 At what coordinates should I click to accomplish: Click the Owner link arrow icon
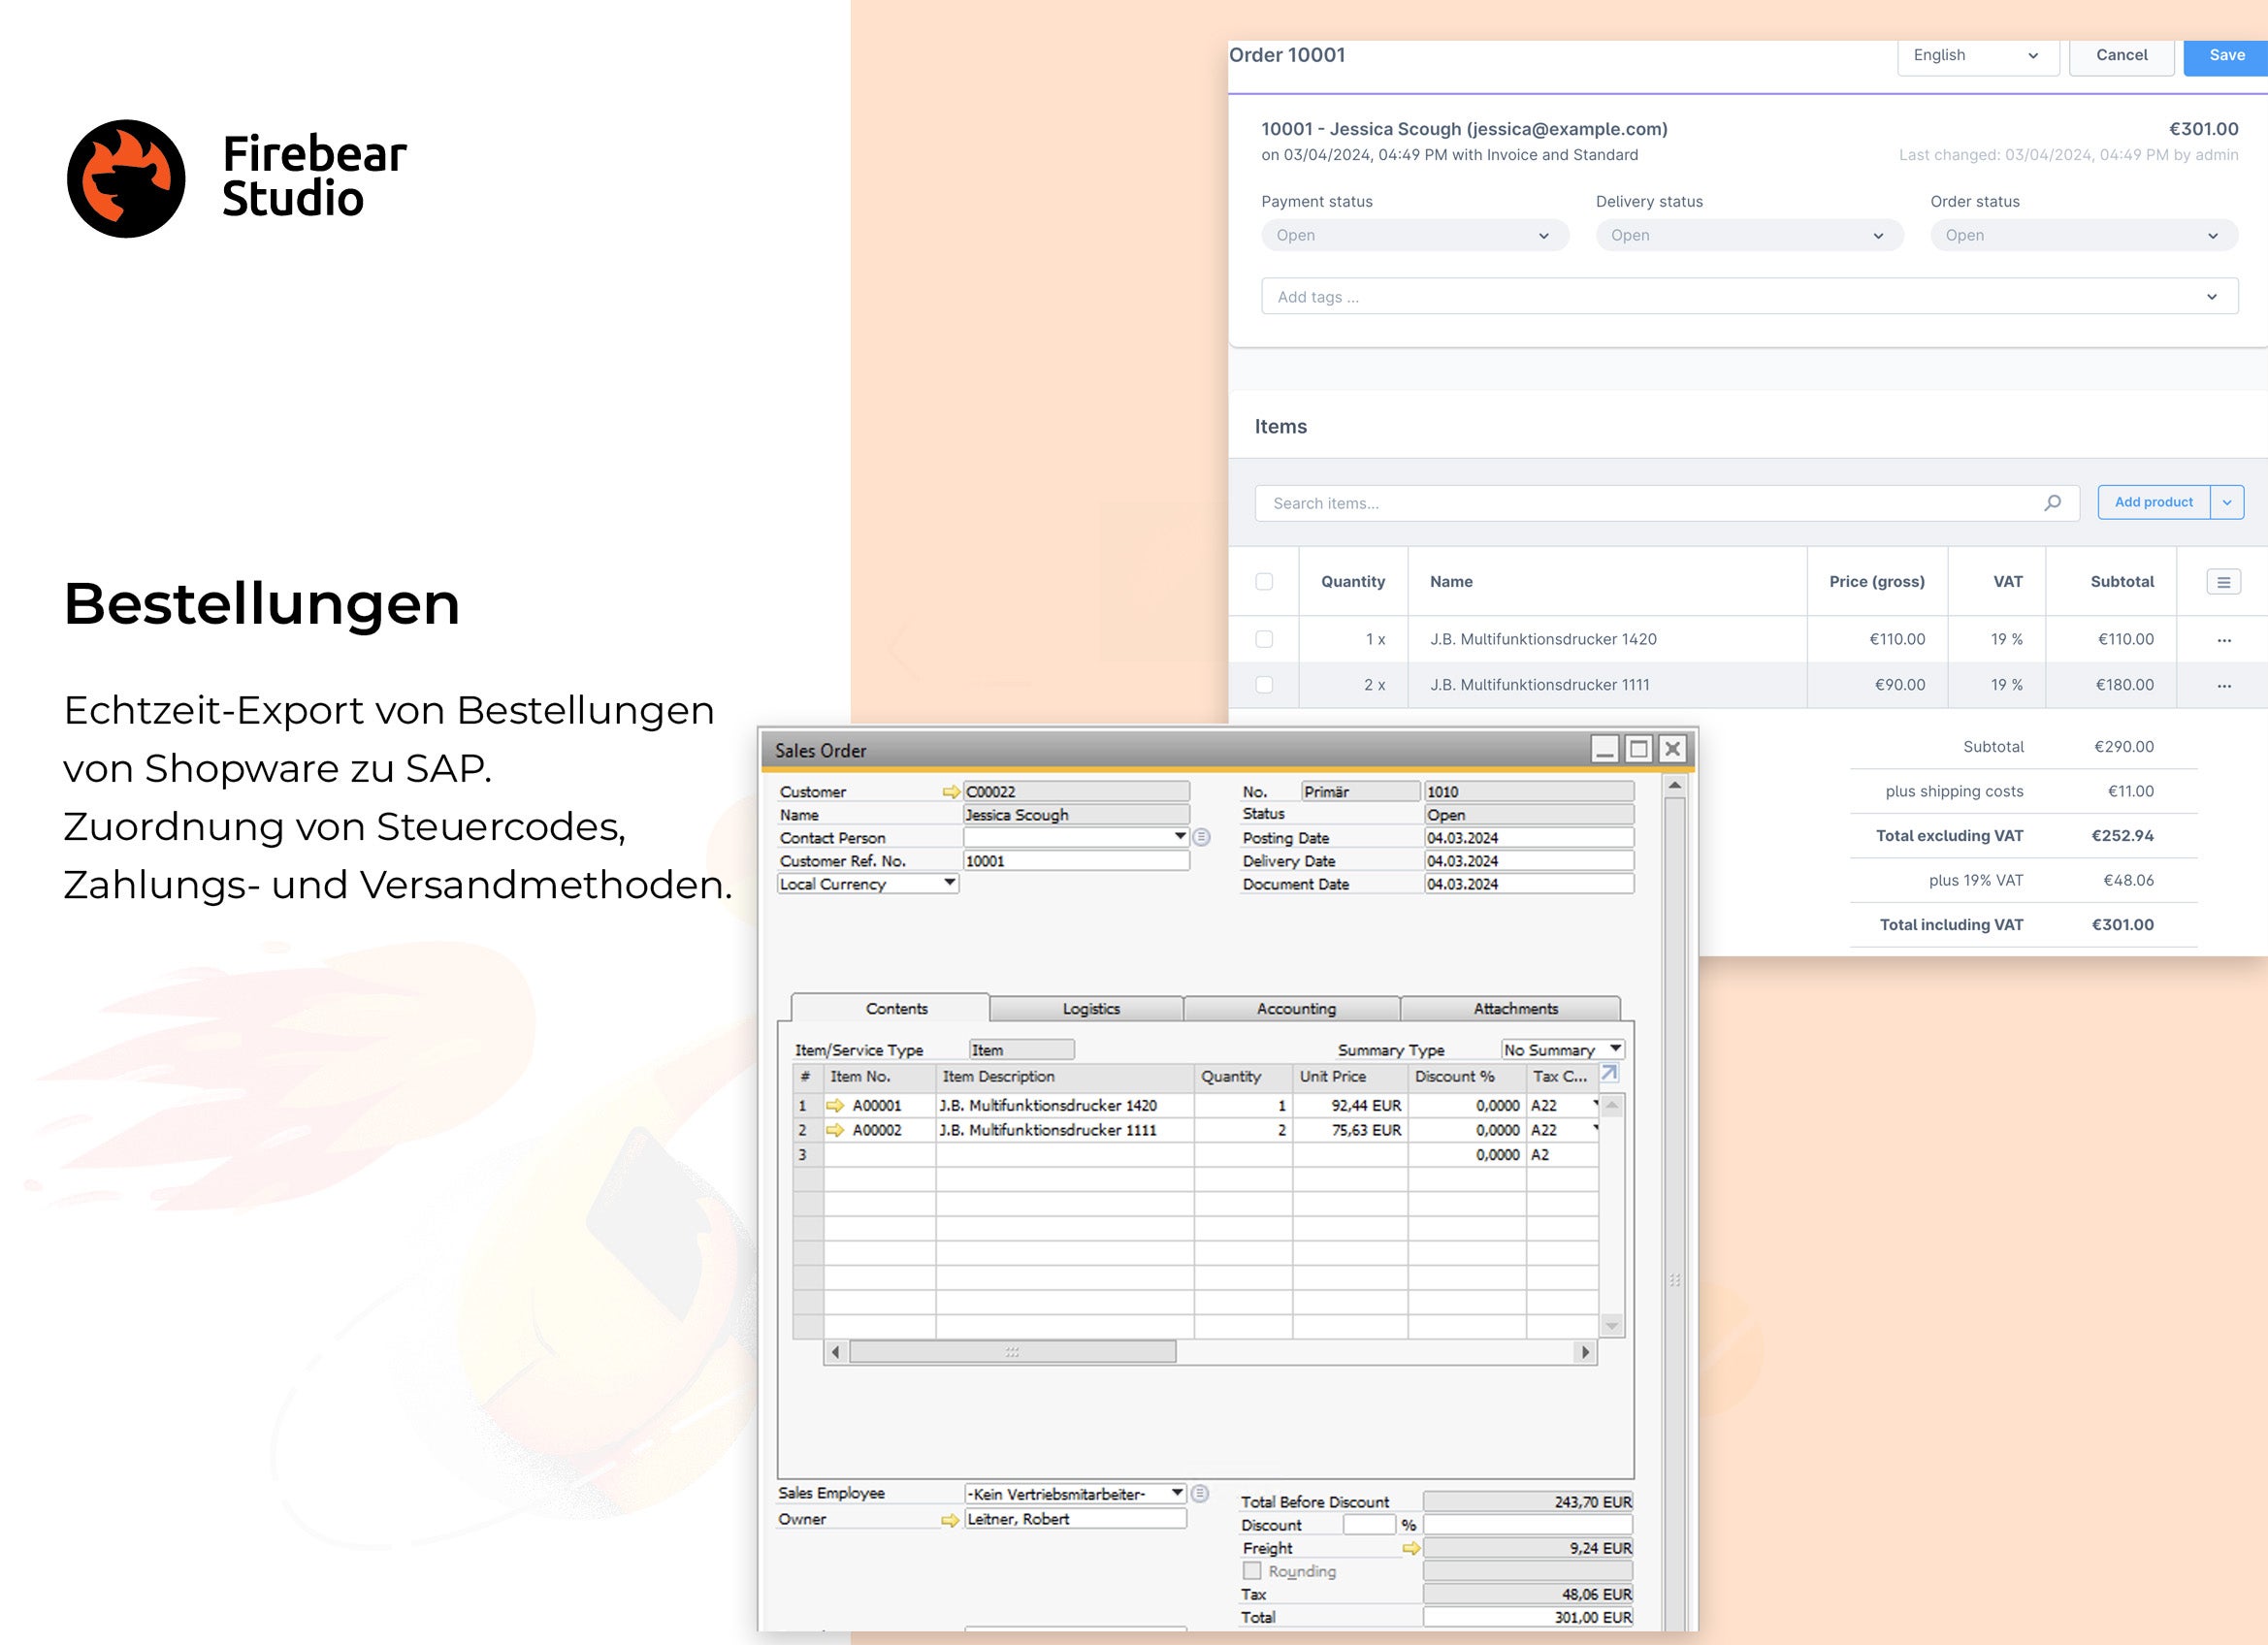949,1520
